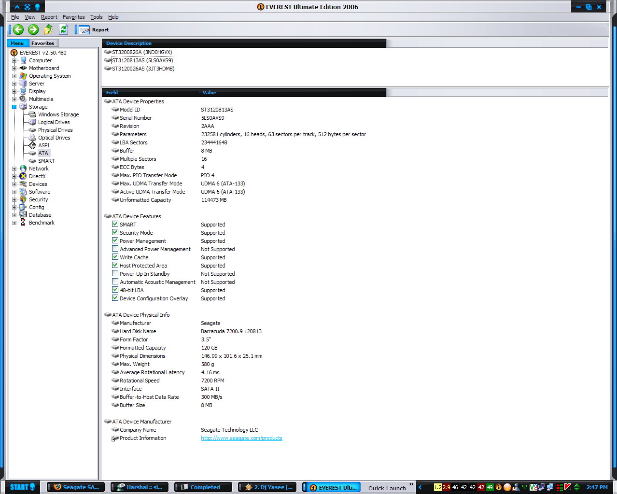This screenshot has height=494, width=617.
Task: Select the ATA item in Storage tree
Action: 43,153
